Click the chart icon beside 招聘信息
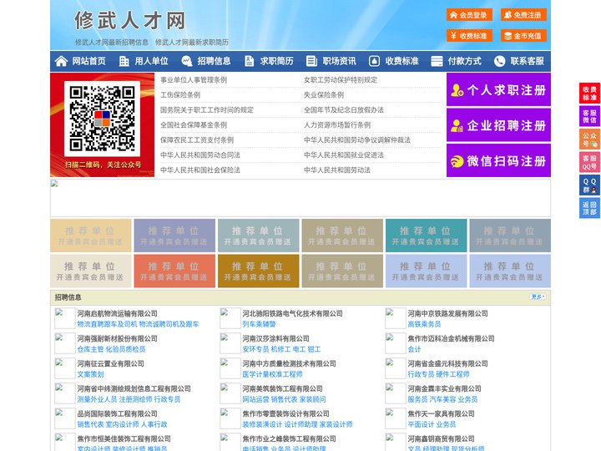This screenshot has width=601, height=451. 187,61
